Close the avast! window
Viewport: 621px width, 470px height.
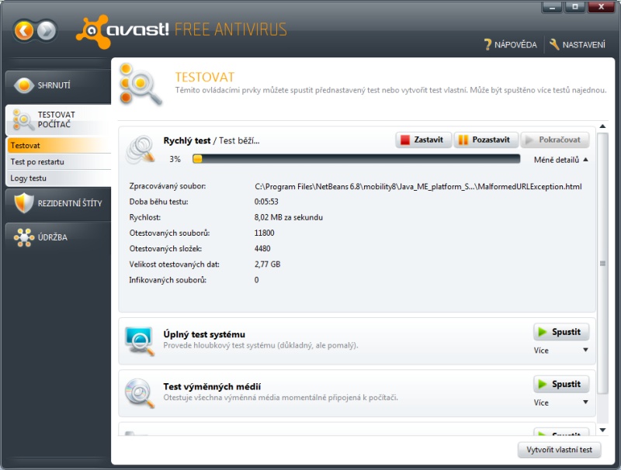601,7
